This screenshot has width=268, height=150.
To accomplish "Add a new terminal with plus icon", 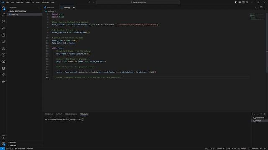I will click(252, 114).
